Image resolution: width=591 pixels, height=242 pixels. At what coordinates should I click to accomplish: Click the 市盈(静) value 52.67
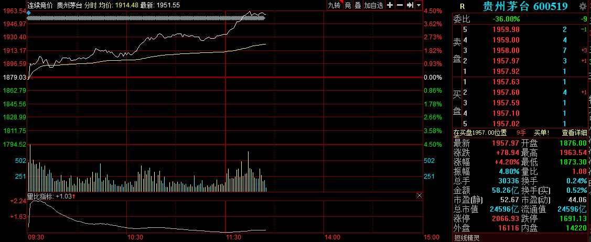point(510,200)
